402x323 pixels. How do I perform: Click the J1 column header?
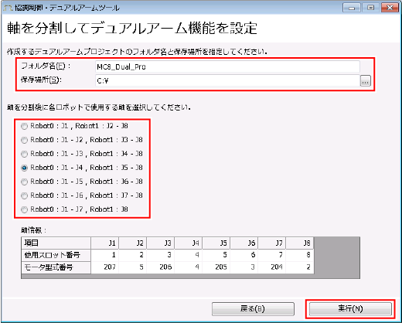(x=104, y=243)
